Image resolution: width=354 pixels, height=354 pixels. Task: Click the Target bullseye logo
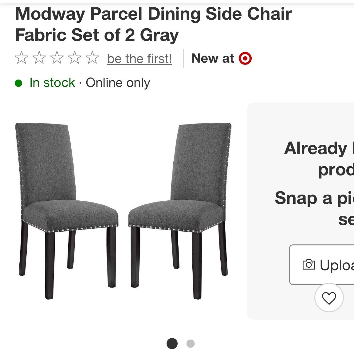pyautogui.click(x=245, y=58)
